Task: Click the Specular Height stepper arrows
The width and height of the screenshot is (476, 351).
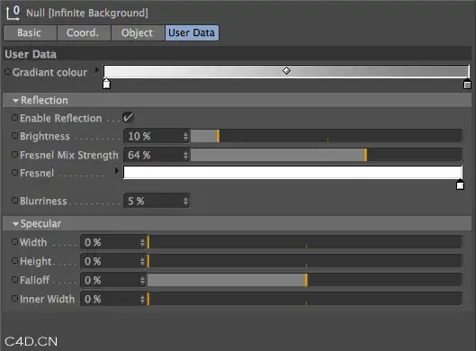Action: (142, 261)
